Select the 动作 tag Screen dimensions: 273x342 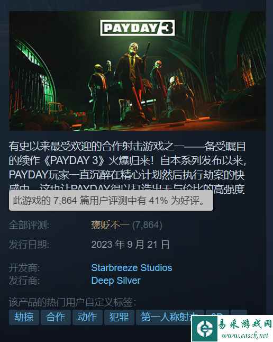coord(87,317)
